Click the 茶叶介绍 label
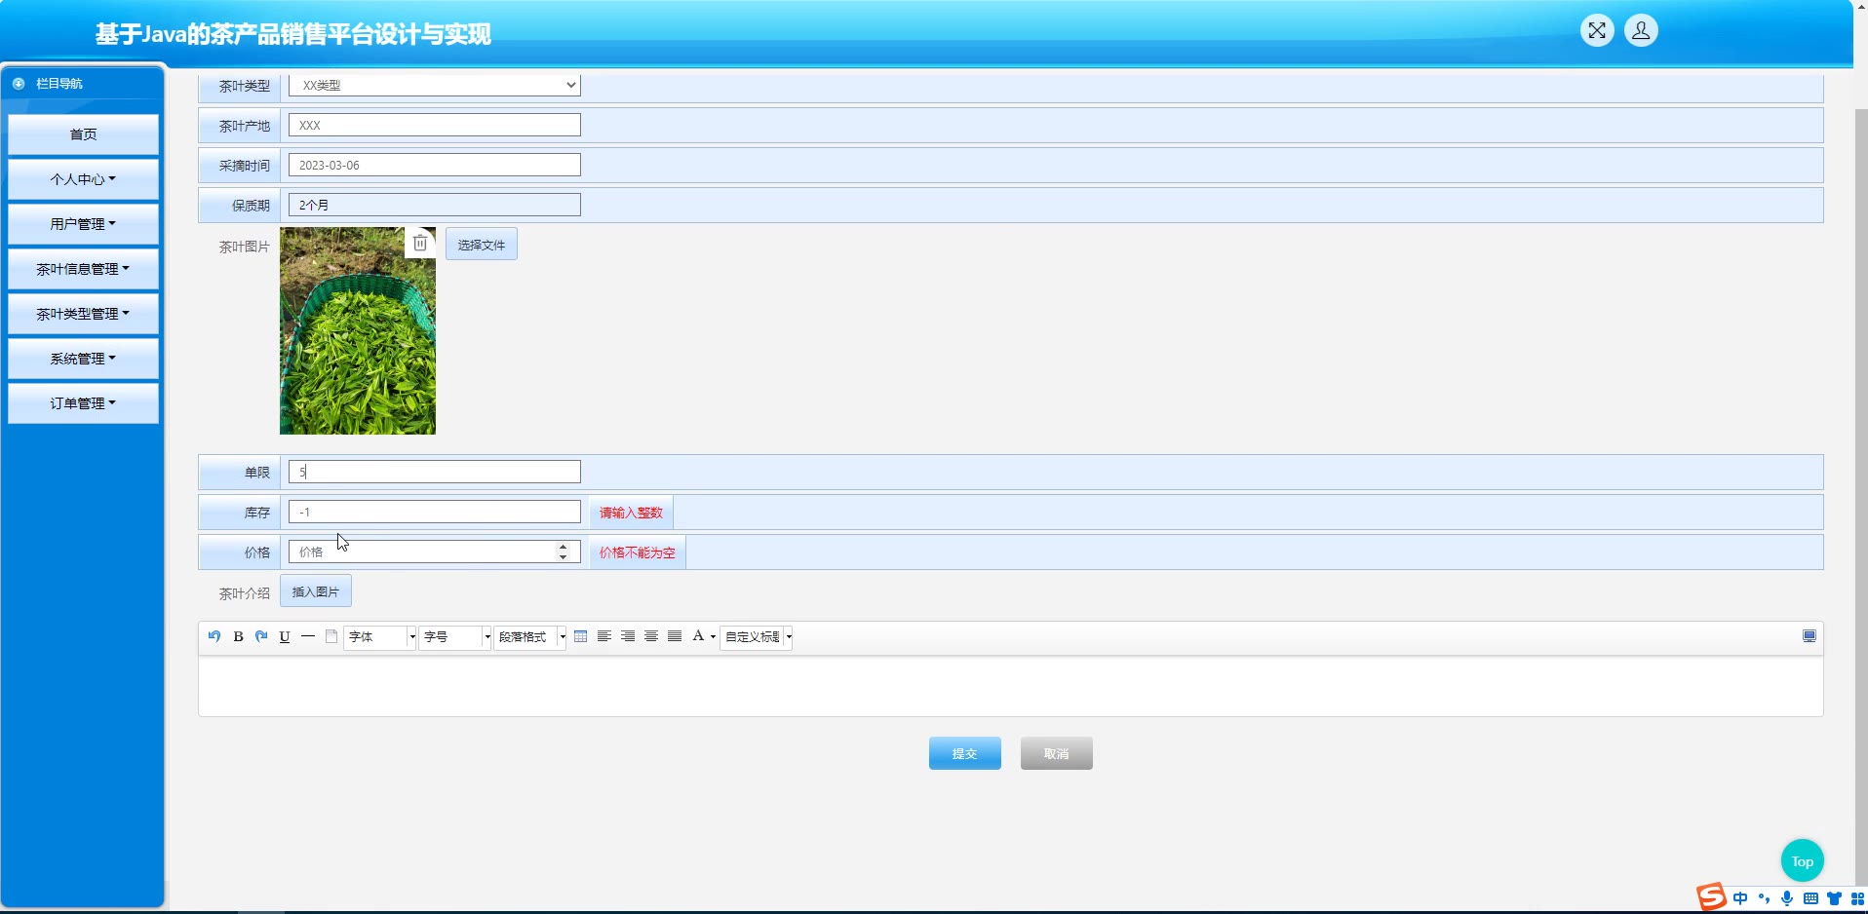Screen dimensions: 1868x914 coord(244,592)
